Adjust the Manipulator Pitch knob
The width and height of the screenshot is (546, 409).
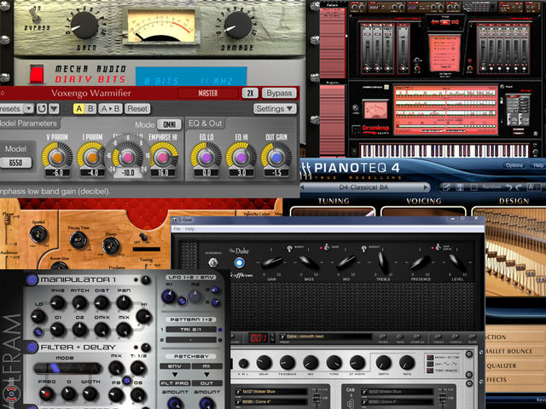(79, 302)
